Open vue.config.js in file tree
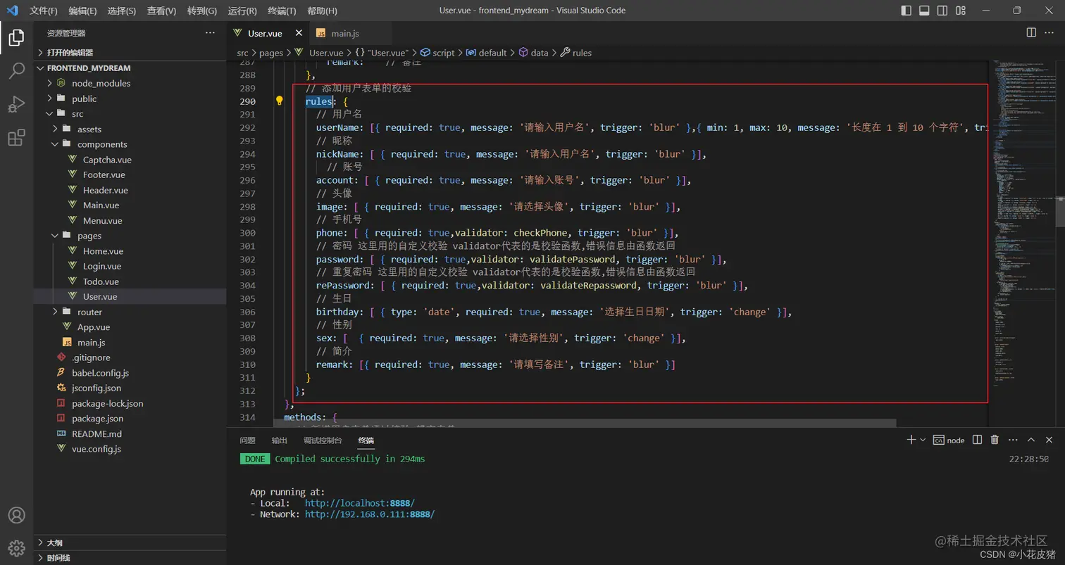The height and width of the screenshot is (565, 1065). click(x=96, y=449)
